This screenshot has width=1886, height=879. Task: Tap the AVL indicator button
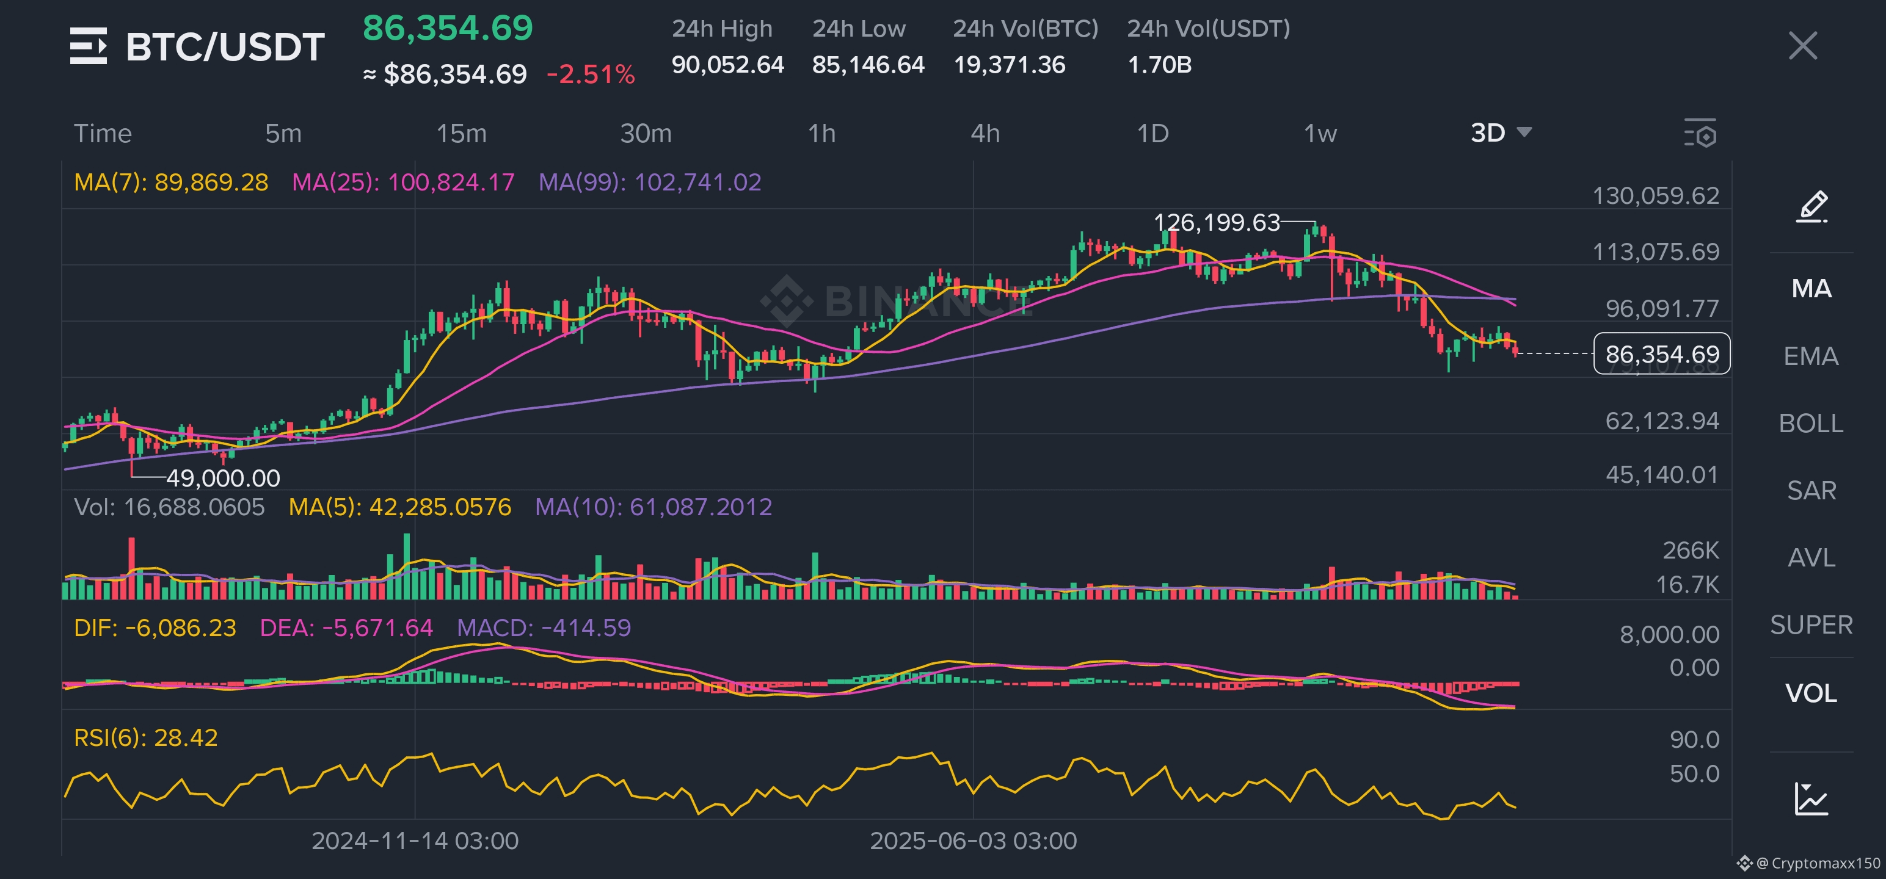[1811, 558]
